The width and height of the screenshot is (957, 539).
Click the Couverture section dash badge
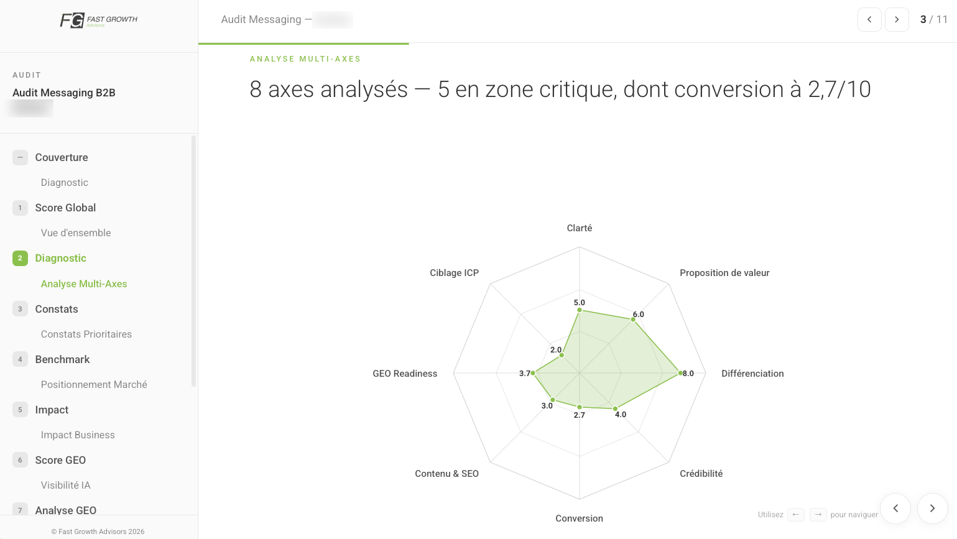20,157
